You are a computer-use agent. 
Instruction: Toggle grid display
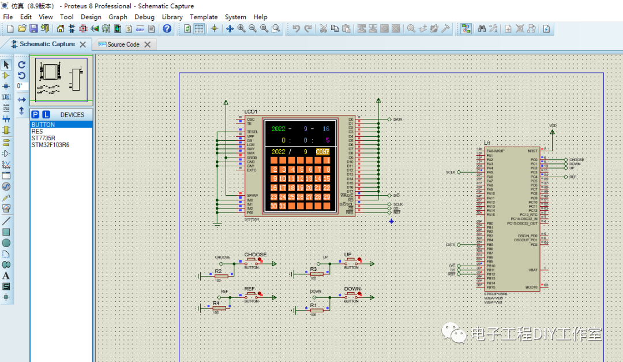pyautogui.click(x=199, y=29)
